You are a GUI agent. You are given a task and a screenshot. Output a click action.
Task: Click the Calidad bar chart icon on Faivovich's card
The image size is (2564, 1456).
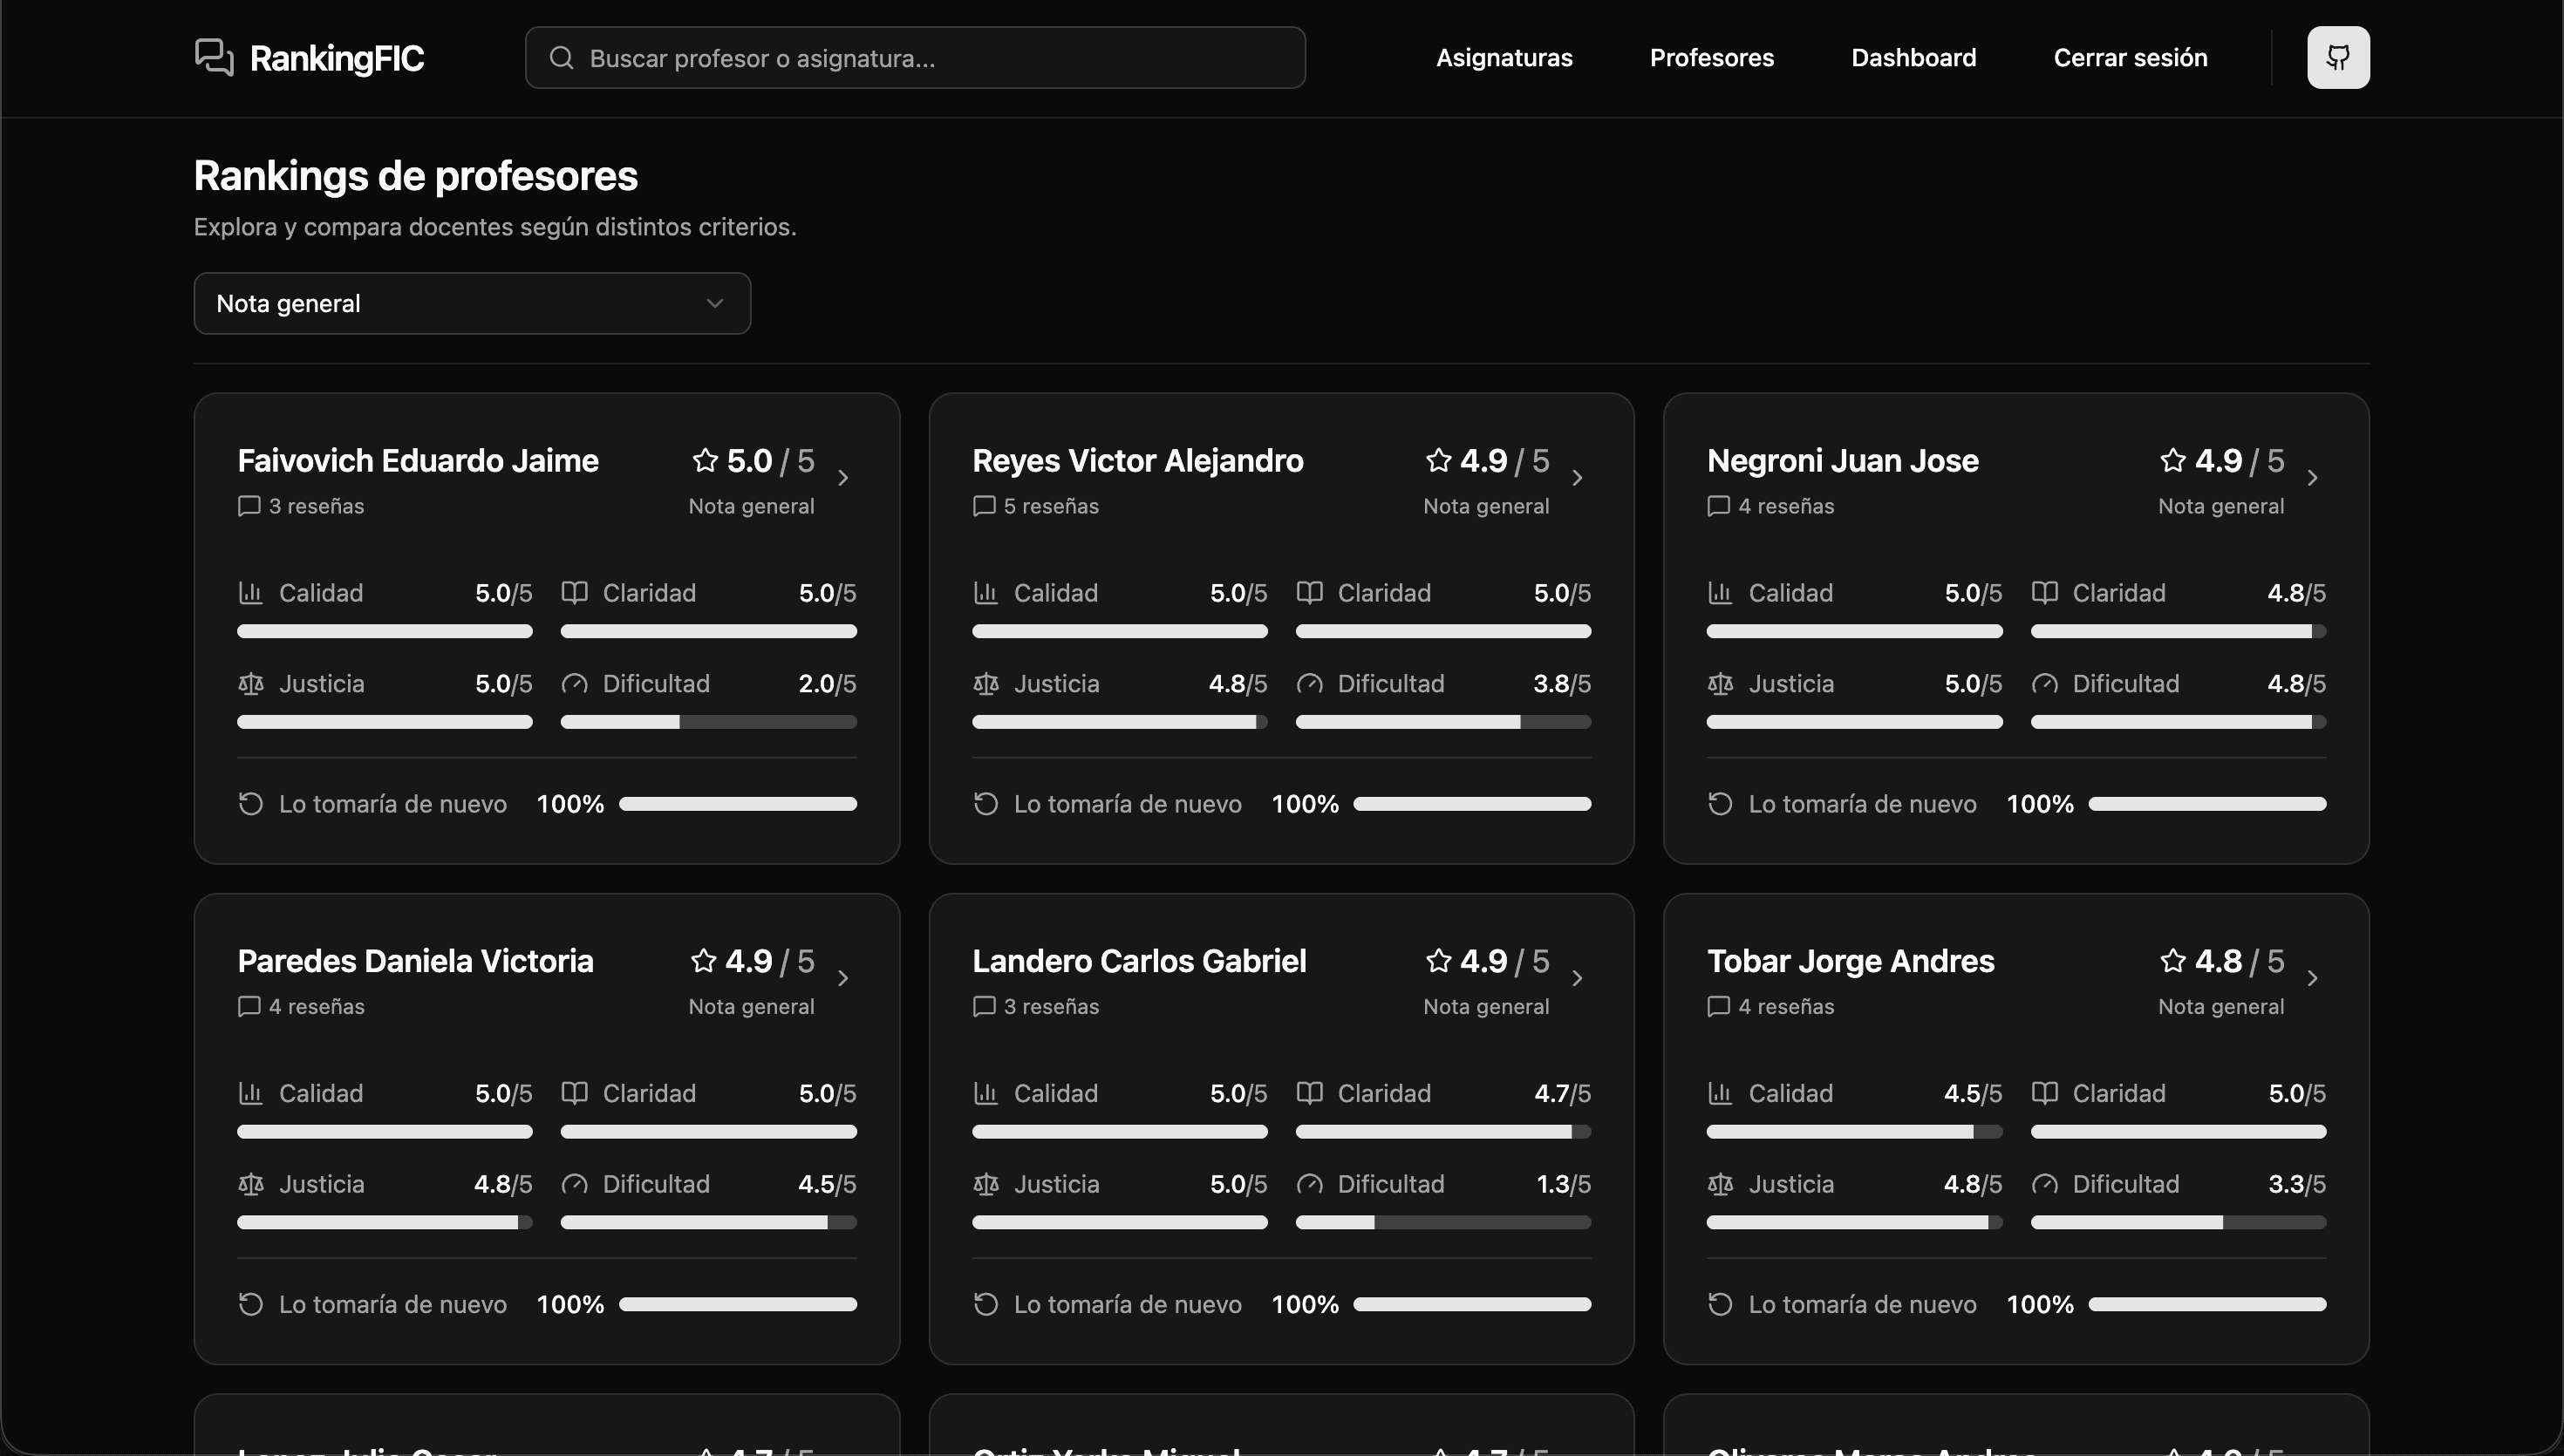(250, 593)
